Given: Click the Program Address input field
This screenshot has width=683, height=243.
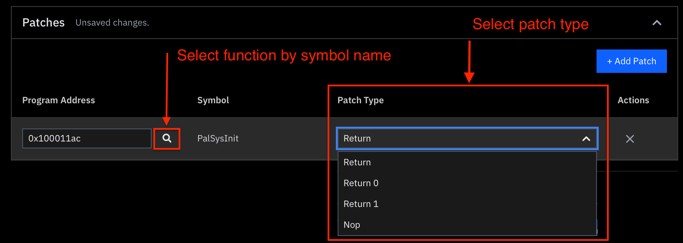Looking at the screenshot, I should (x=86, y=138).
